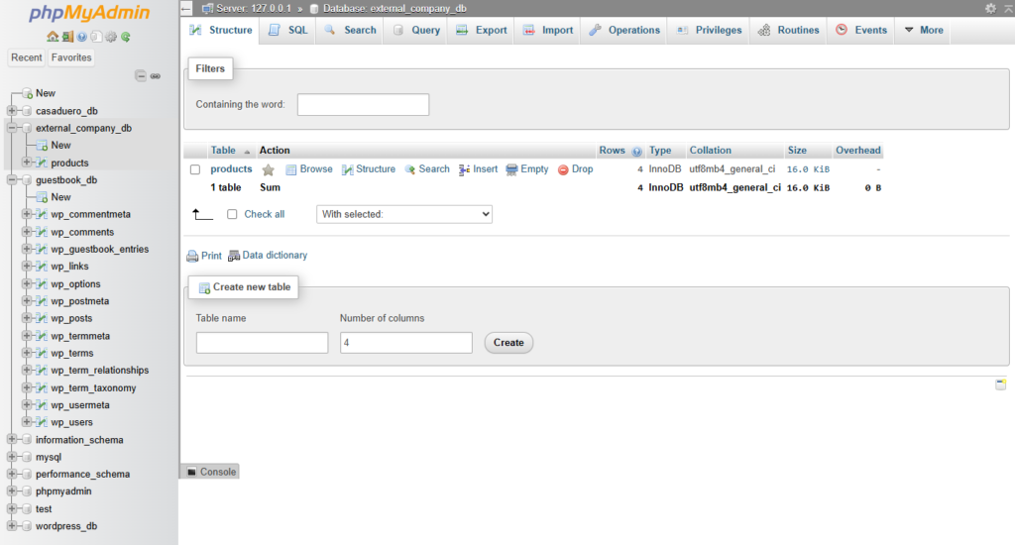The image size is (1015, 545).
Task: Switch to the SQL tab
Action: [288, 30]
